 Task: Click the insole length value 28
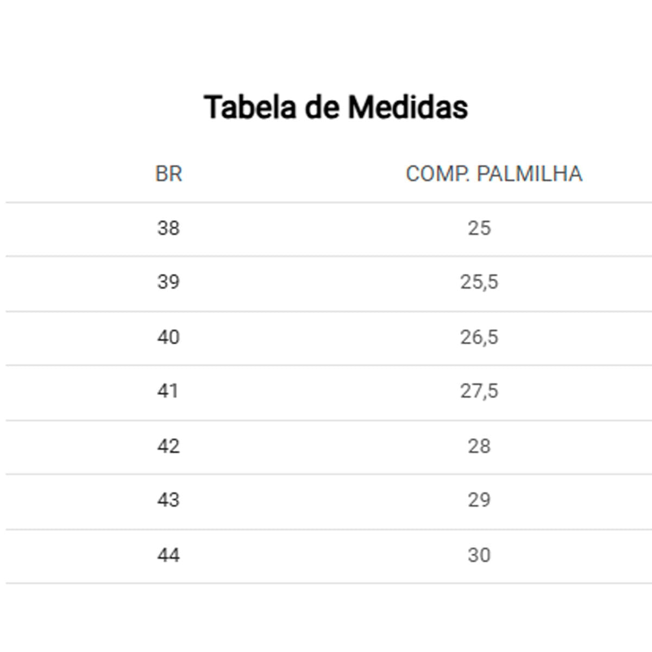[479, 447]
